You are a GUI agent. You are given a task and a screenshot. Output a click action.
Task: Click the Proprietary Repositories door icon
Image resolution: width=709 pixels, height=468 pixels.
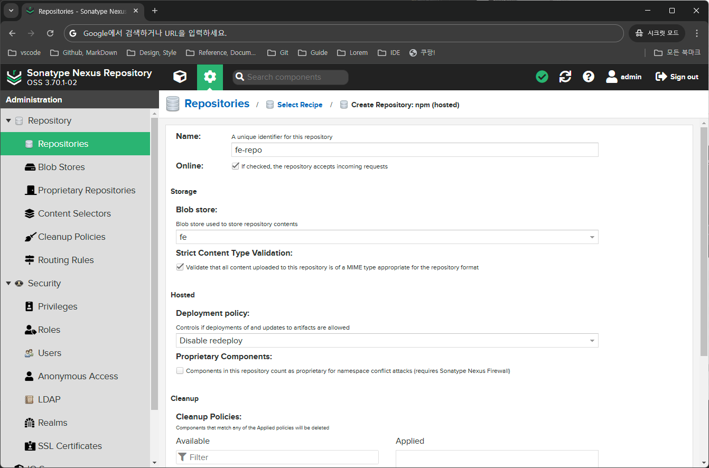tap(30, 190)
